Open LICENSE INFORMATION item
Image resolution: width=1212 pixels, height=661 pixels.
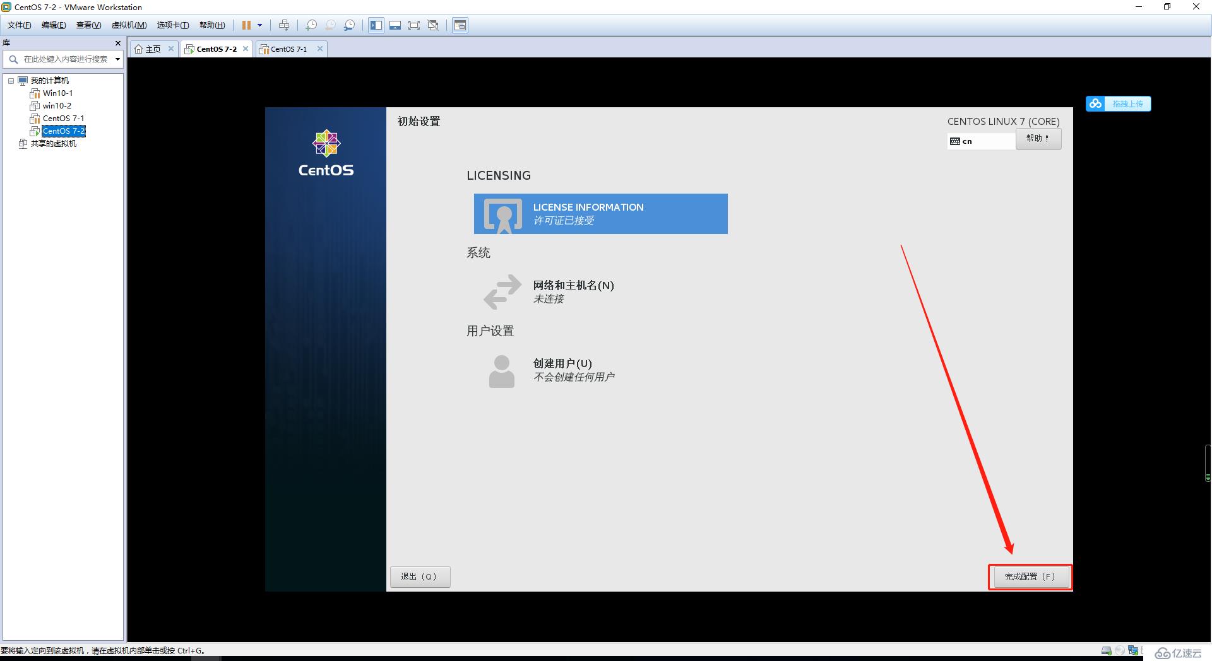tap(600, 214)
